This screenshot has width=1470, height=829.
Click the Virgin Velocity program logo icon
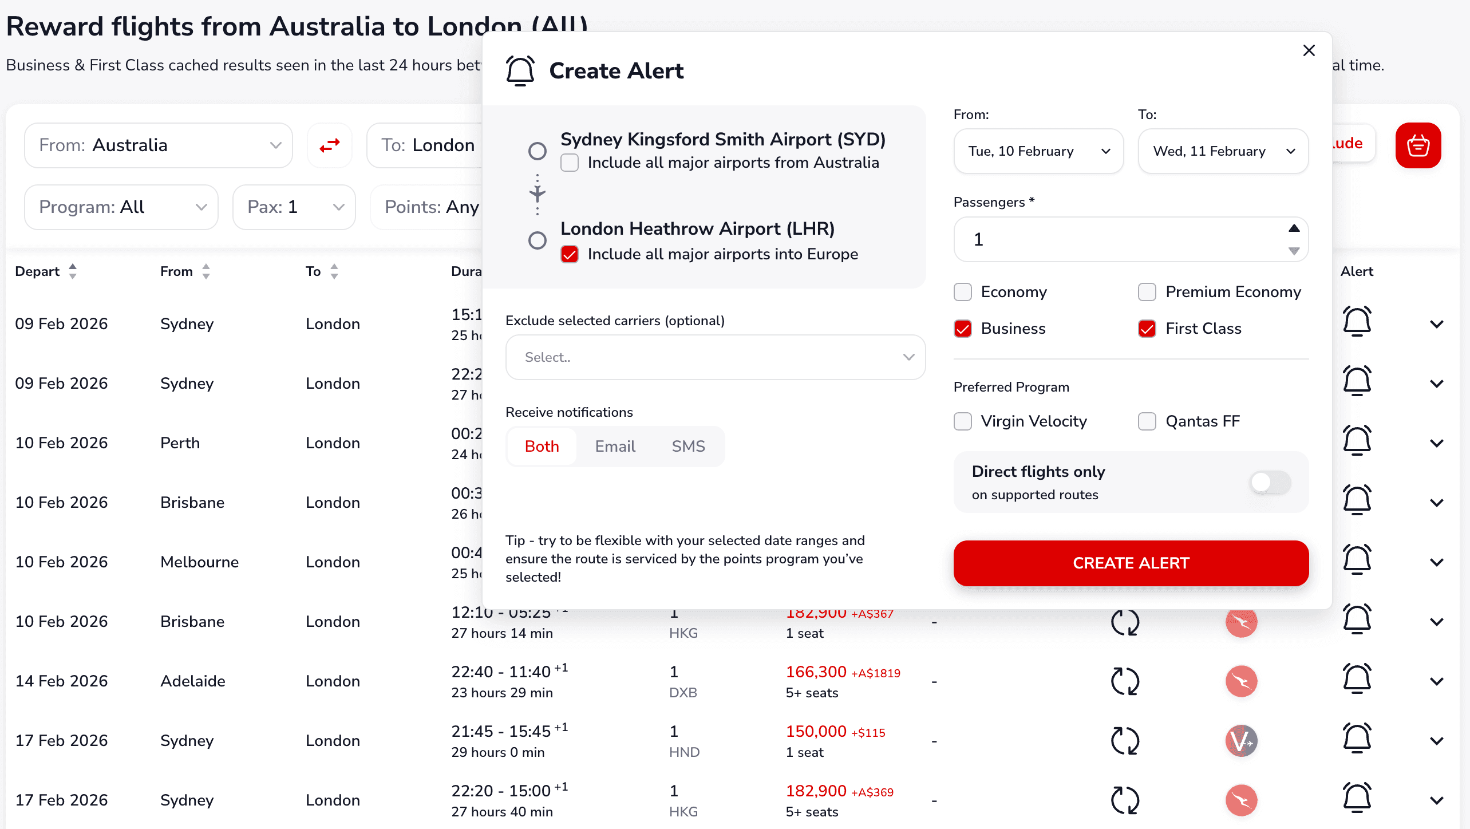click(x=1241, y=741)
